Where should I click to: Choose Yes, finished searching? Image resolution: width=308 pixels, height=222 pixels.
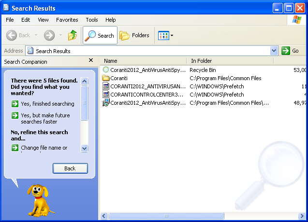click(47, 104)
